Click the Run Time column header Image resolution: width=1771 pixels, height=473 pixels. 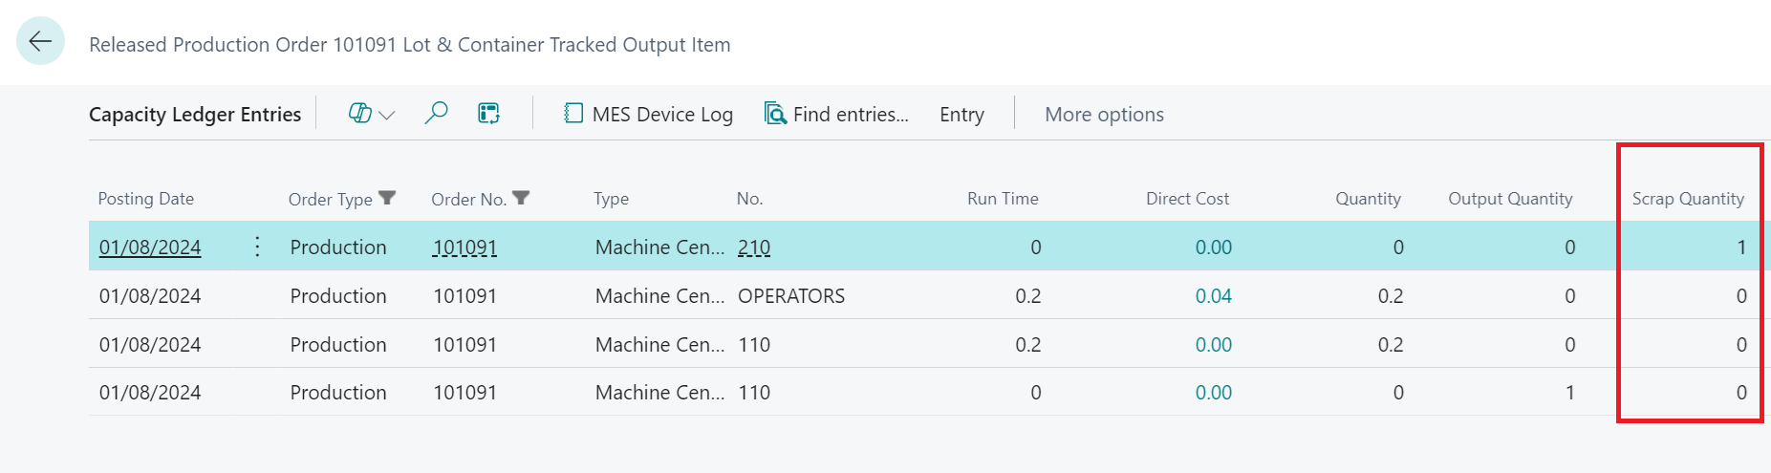click(1002, 199)
